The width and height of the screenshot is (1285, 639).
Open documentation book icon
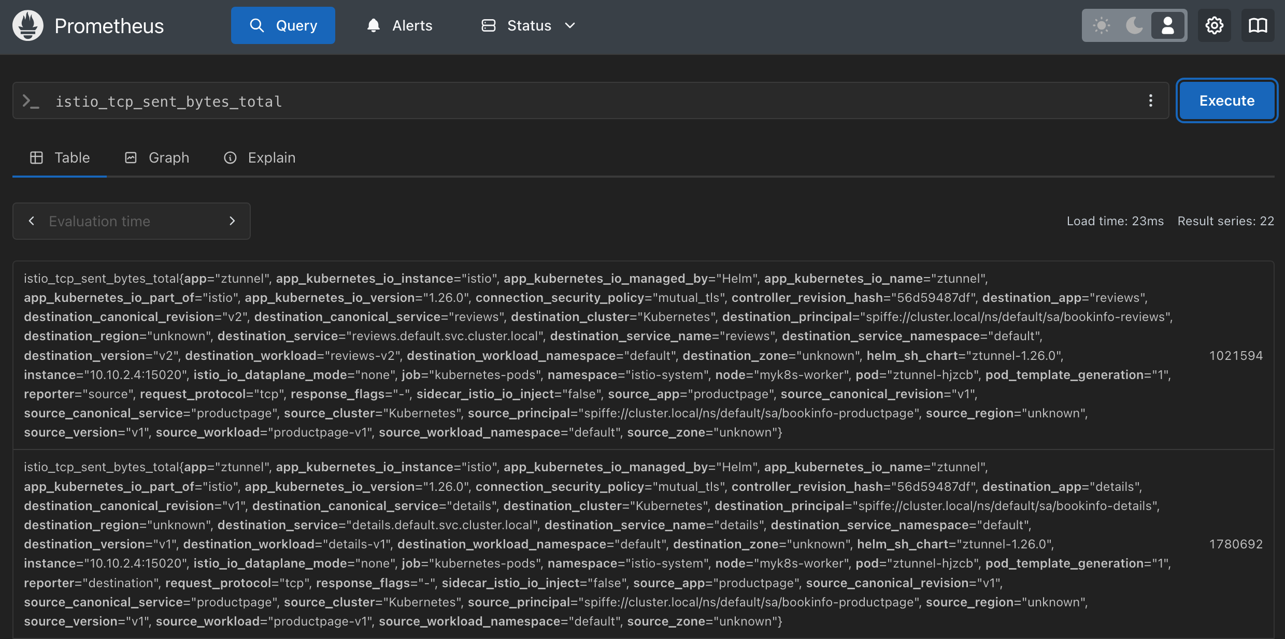click(1258, 25)
